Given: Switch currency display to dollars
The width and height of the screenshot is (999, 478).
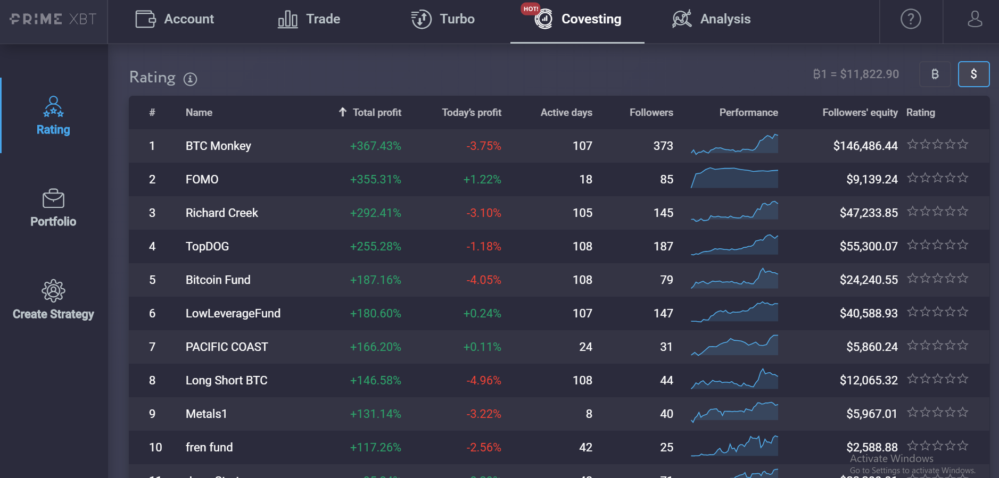Looking at the screenshot, I should coord(973,74).
